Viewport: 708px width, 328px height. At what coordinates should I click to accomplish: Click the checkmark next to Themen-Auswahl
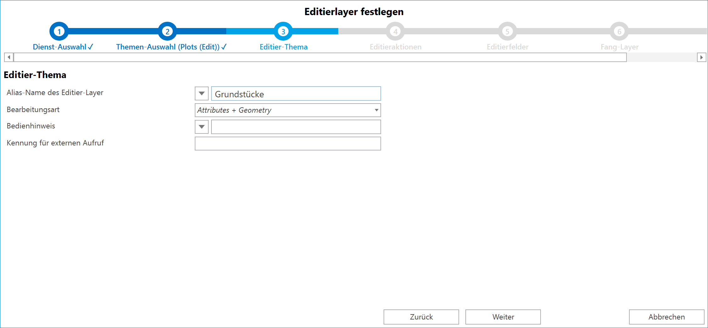(x=224, y=47)
